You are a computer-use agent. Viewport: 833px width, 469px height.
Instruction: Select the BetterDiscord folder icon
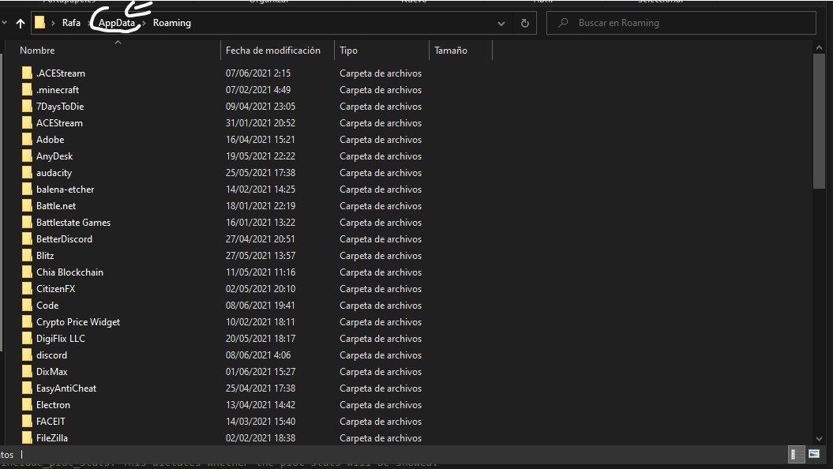[27, 238]
